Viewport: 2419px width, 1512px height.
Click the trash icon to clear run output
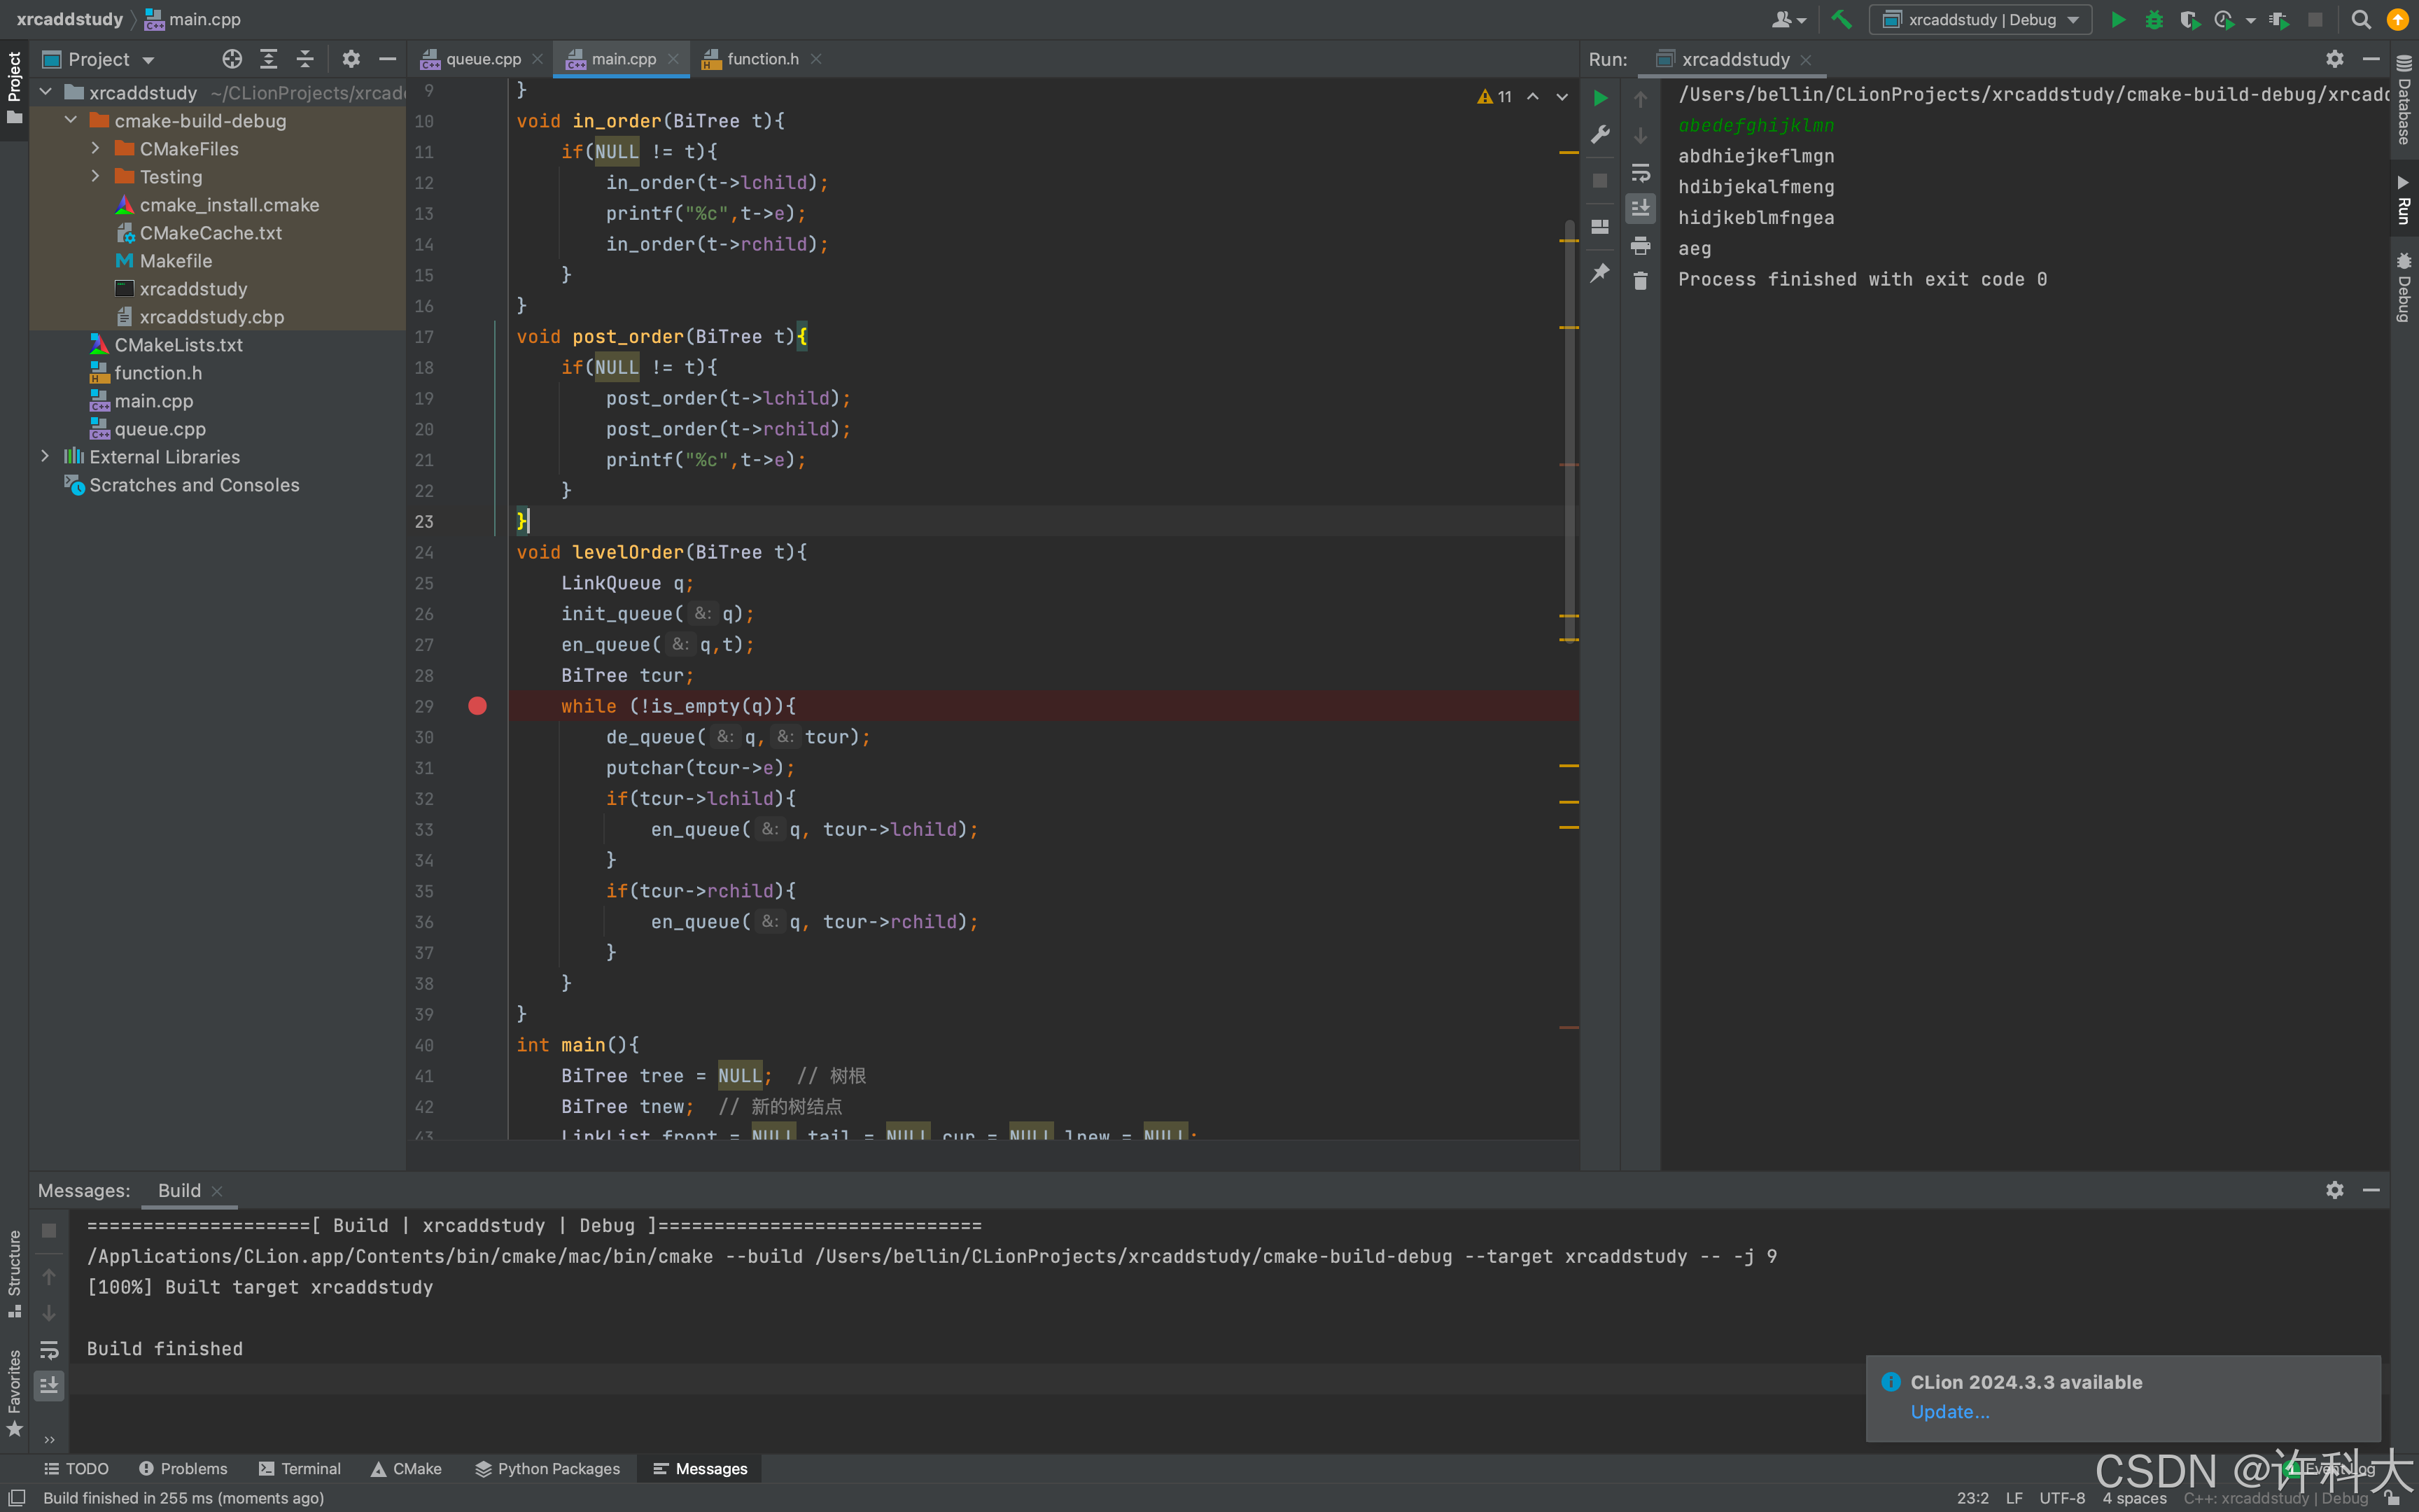coord(1641,282)
